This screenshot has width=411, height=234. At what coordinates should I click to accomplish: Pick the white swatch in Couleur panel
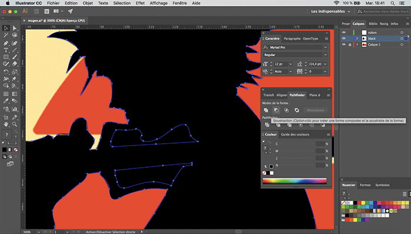pyautogui.click(x=272, y=173)
